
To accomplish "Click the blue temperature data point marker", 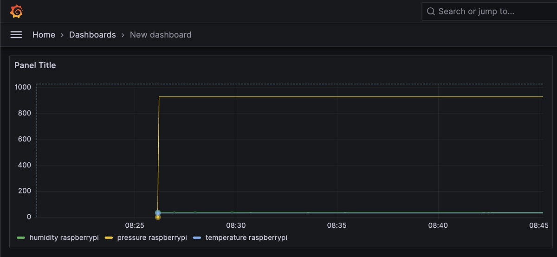I will click(158, 212).
